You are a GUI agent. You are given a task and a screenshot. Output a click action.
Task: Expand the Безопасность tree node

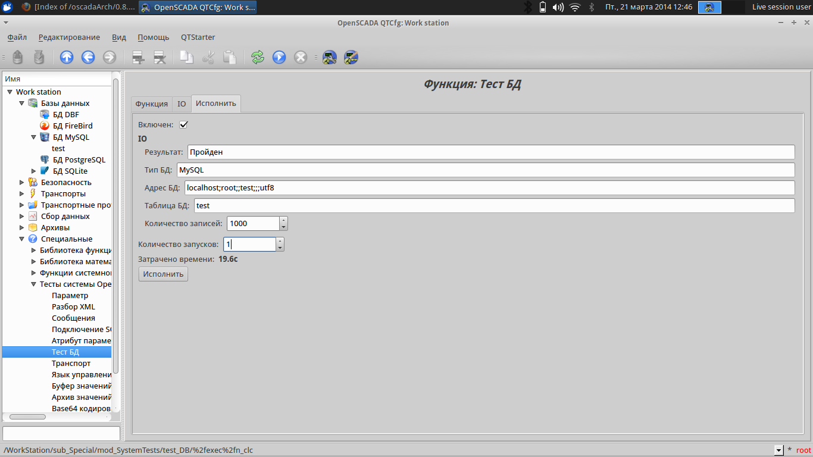pyautogui.click(x=22, y=183)
